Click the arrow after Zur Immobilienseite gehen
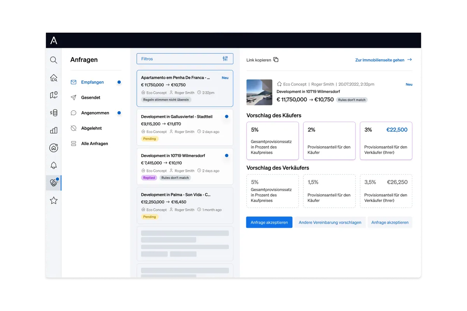Image resolution: width=467 pixels, height=311 pixels. [409, 60]
